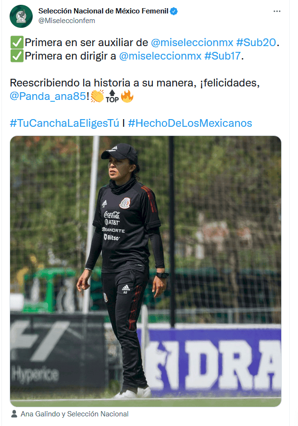Open the #Sub17 hashtag
This screenshot has width=298, height=426.
223,56
